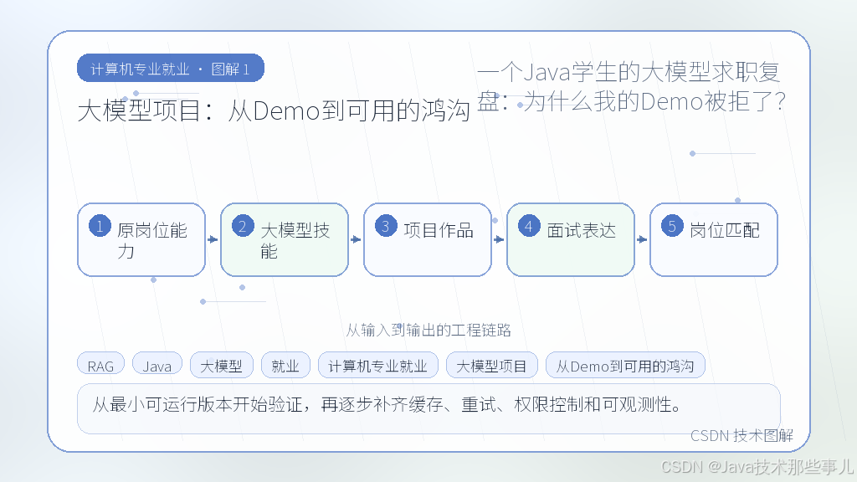The height and width of the screenshot is (482, 857).
Task: Click the arrow between 面试表达 and 岗位匹配
Action: [642, 239]
